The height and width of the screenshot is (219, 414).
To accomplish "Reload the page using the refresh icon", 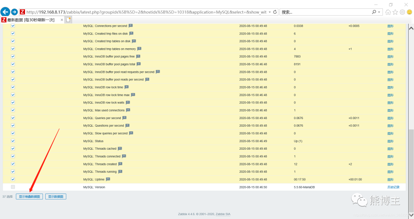I will pyautogui.click(x=275, y=12).
